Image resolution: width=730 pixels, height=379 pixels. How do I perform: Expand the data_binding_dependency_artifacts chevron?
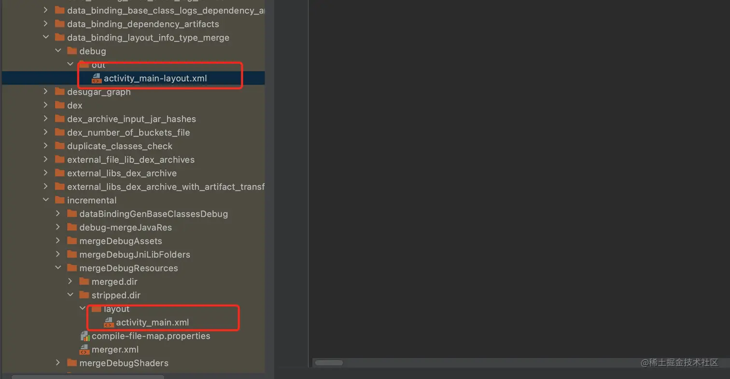tap(46, 24)
